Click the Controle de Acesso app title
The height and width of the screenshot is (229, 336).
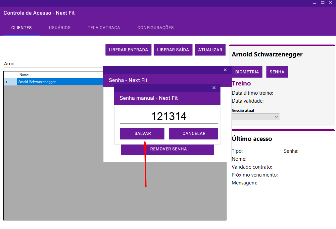pos(39,13)
